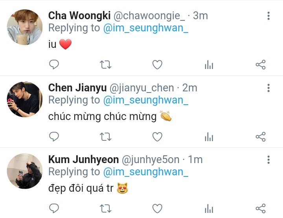Open more options on Chen Jianyu's tweet
This screenshot has height=218, width=283.
268,88
